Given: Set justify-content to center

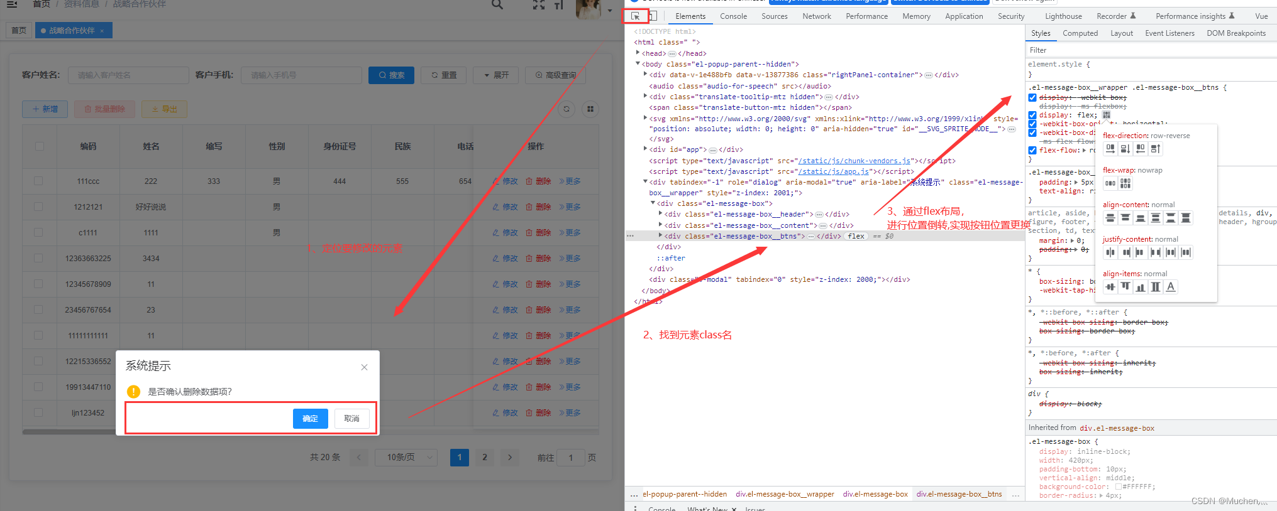Looking at the screenshot, I should point(1110,252).
